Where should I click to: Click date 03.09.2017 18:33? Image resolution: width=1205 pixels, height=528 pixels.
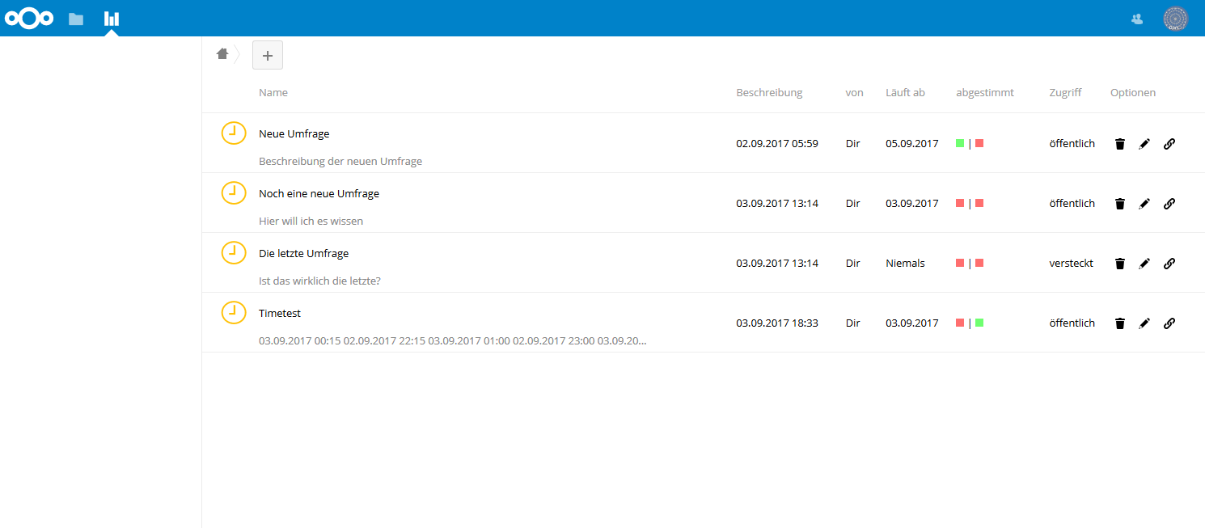[x=777, y=323]
